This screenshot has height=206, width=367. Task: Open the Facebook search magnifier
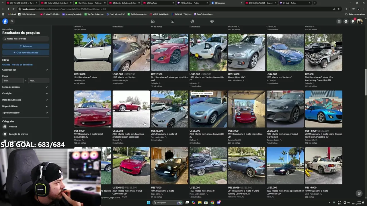click(12, 21)
